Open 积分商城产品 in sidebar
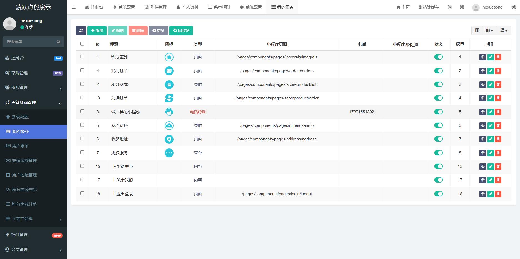The image size is (520, 259). (x=33, y=190)
